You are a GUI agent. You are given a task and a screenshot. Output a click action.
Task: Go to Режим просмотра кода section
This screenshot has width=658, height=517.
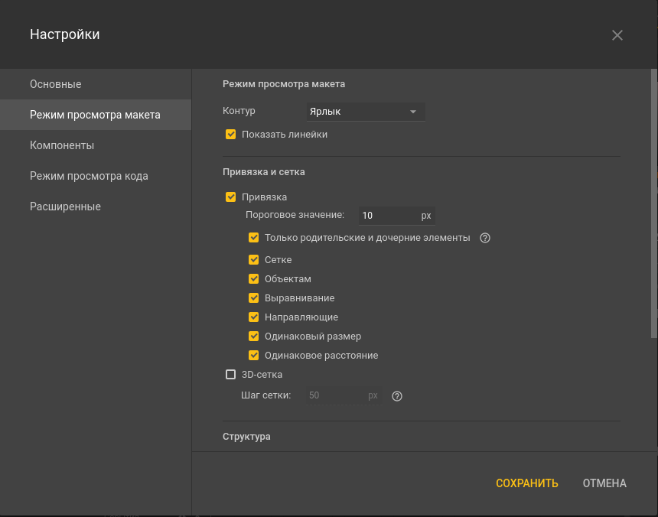tap(89, 176)
